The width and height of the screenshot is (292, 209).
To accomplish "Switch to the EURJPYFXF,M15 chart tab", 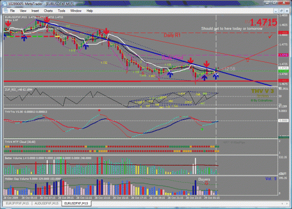I will coord(17,203).
